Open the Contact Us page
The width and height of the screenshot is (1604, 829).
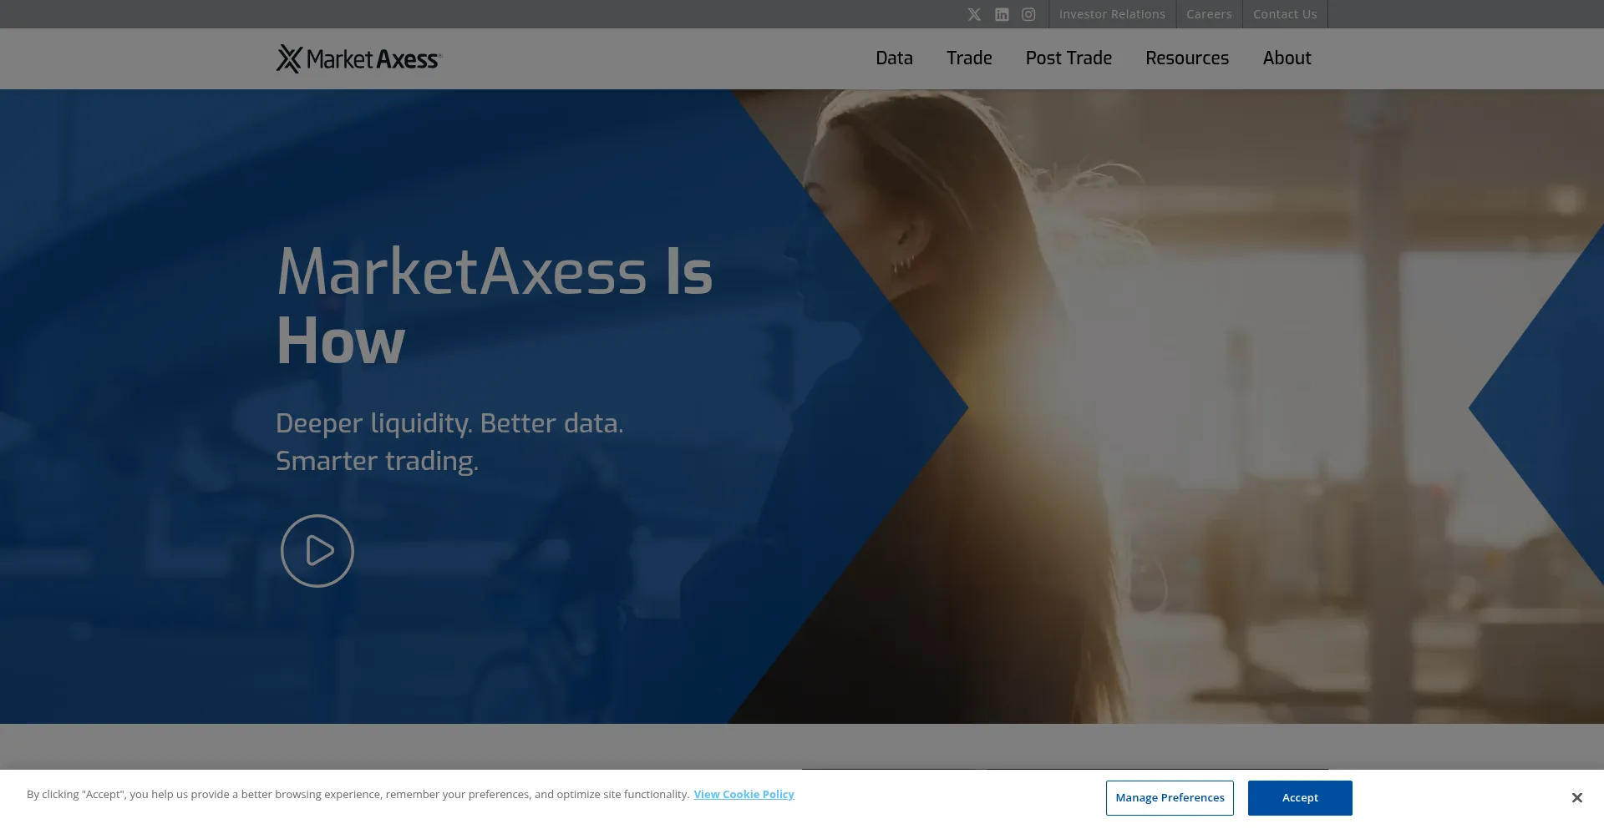click(1285, 14)
